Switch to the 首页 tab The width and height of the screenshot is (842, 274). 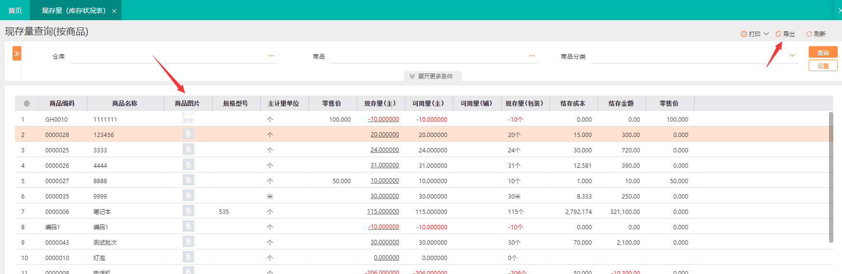pos(15,10)
